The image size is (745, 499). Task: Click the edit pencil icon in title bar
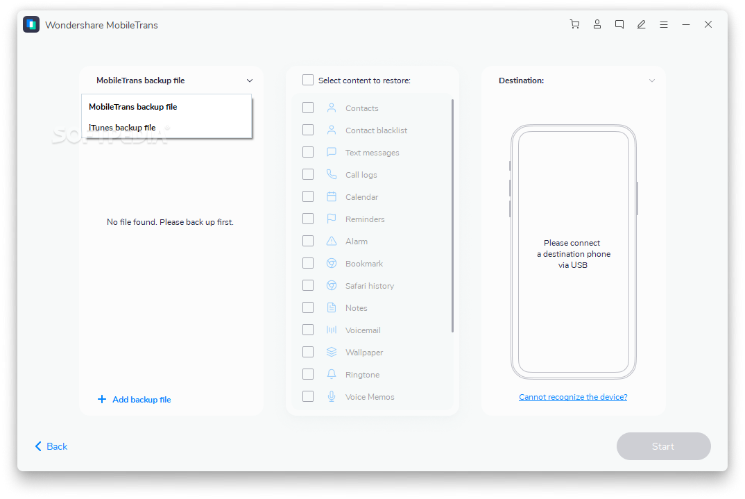click(642, 24)
